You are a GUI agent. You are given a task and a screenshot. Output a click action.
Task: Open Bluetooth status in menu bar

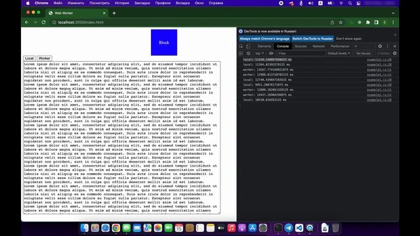click(x=301, y=3)
